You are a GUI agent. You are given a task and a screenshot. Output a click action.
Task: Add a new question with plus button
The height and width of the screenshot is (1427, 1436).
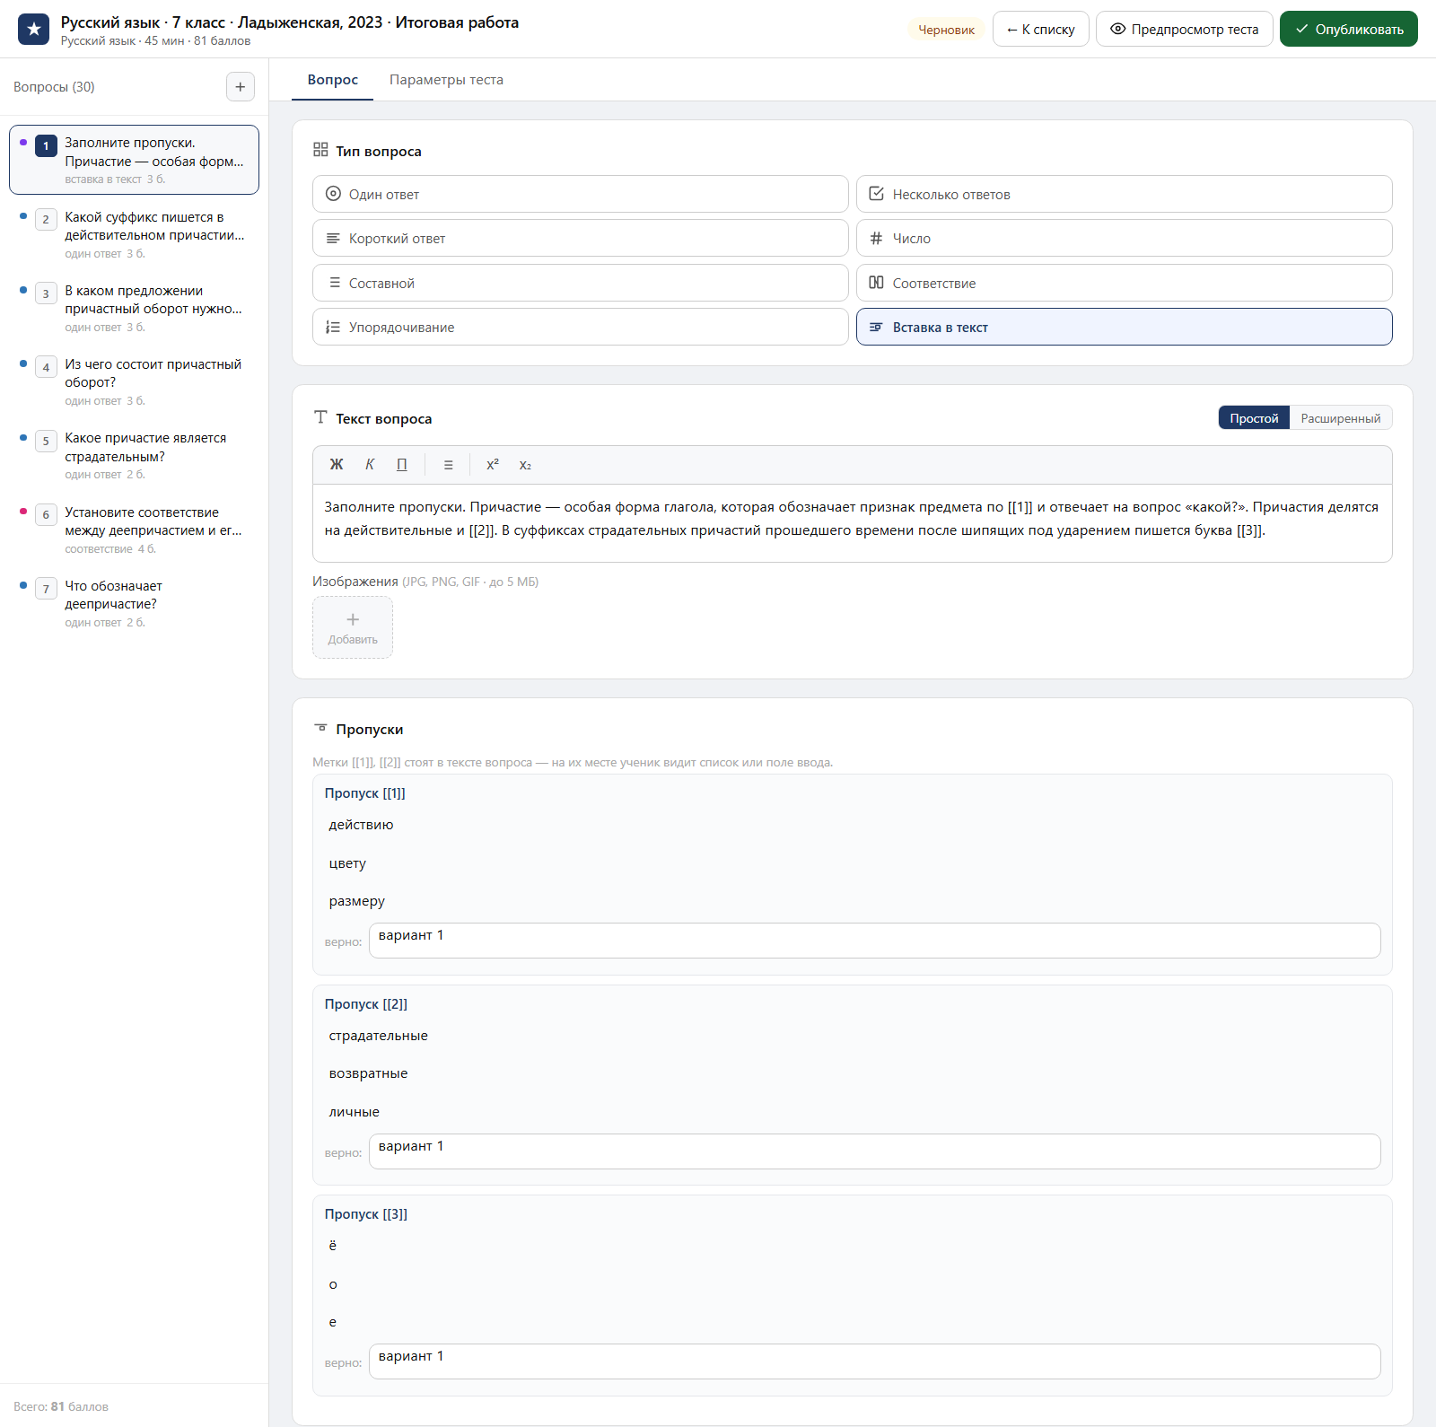click(x=241, y=87)
